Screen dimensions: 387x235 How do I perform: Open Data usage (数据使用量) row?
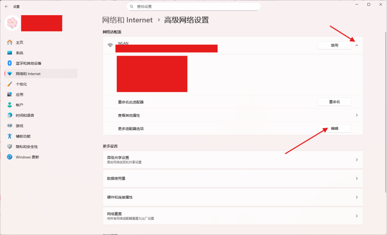pos(232,178)
